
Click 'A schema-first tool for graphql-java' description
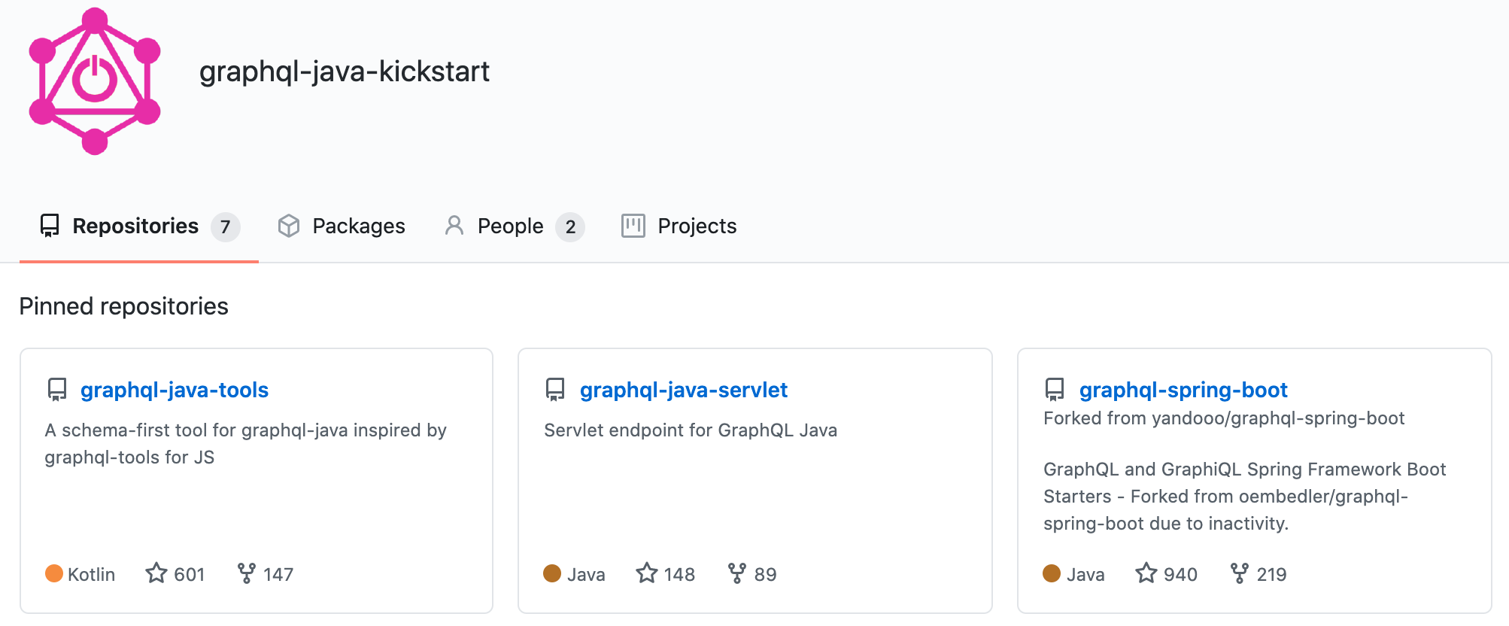[246, 444]
